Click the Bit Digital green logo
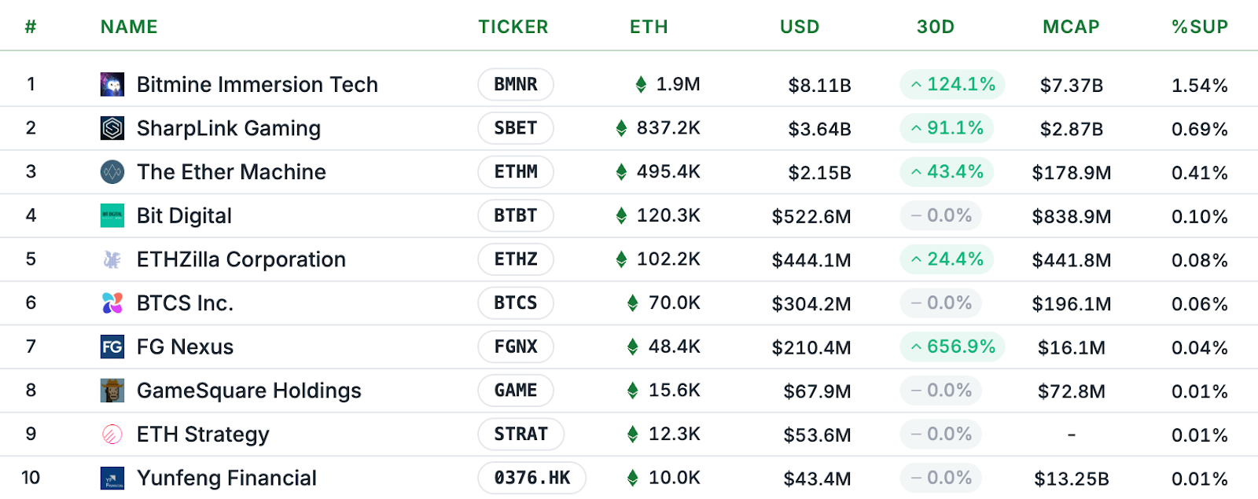The width and height of the screenshot is (1258, 499). point(112,215)
